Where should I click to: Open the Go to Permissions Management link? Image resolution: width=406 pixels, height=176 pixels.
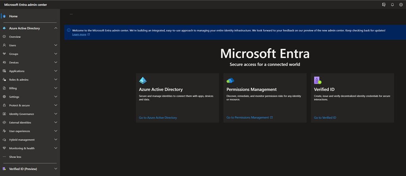click(x=247, y=118)
